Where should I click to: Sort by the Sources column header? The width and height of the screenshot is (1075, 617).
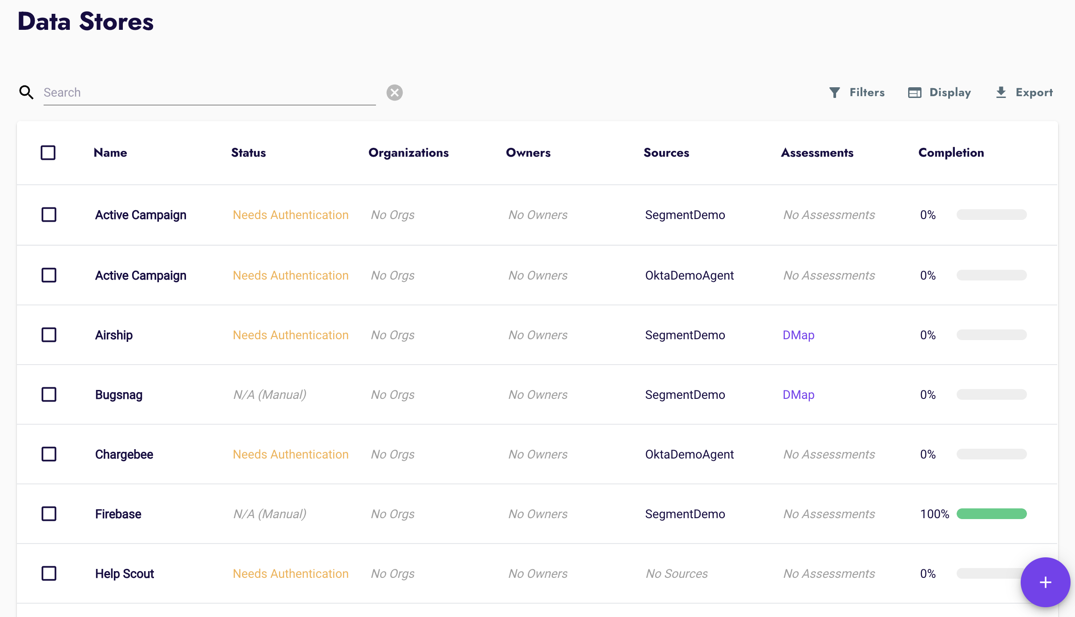(x=666, y=153)
